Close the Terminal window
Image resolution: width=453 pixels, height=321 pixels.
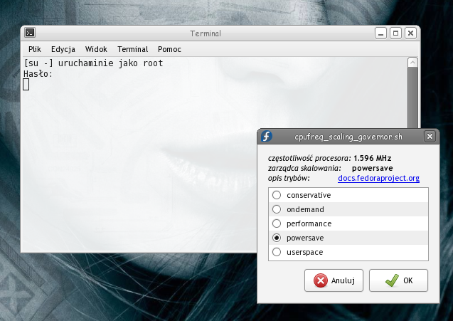[410, 33]
